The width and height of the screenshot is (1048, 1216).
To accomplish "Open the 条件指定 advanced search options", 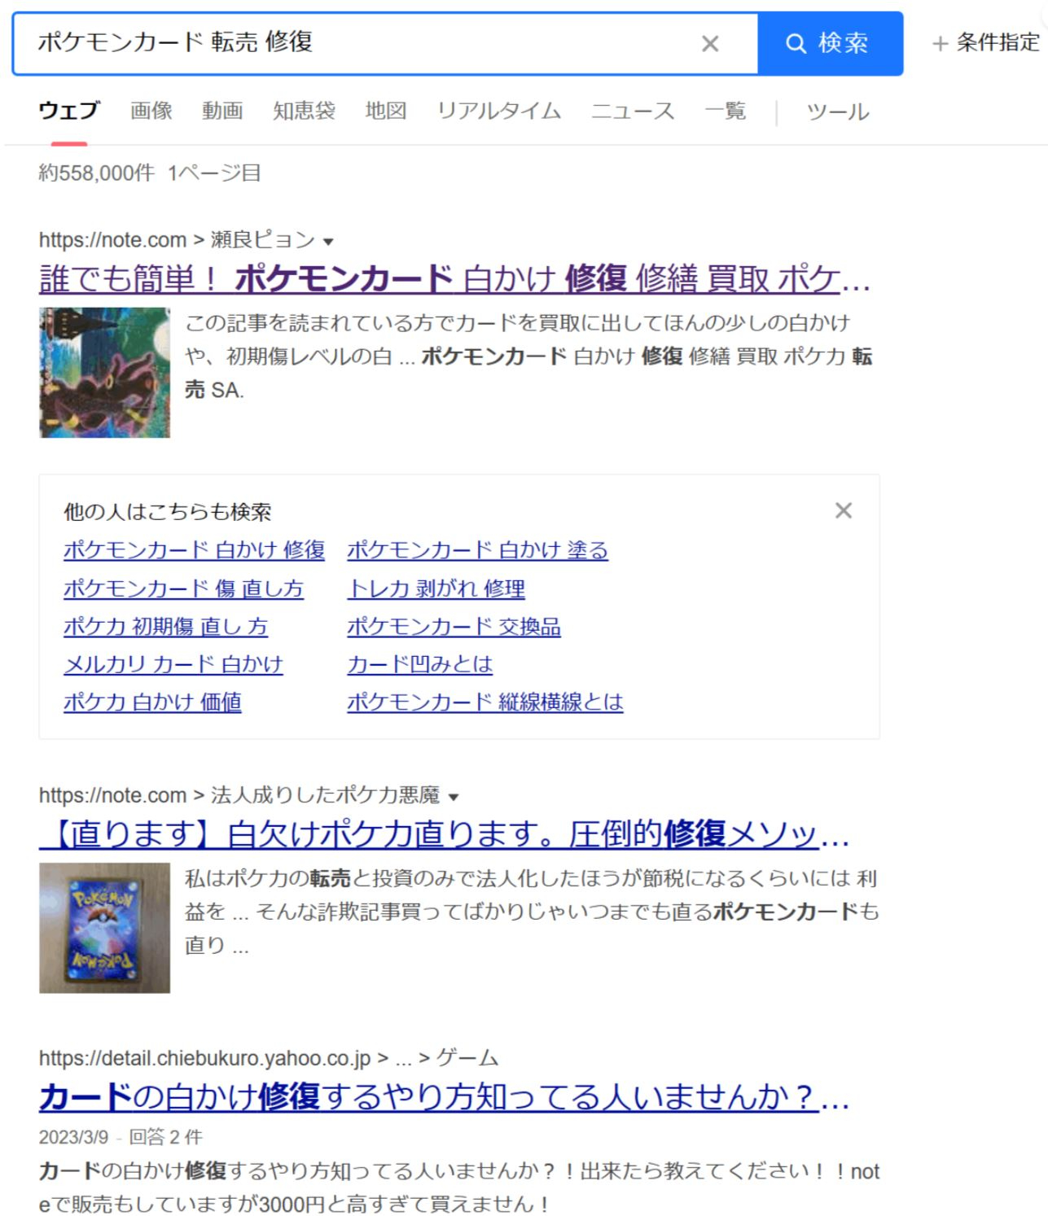I will point(986,42).
